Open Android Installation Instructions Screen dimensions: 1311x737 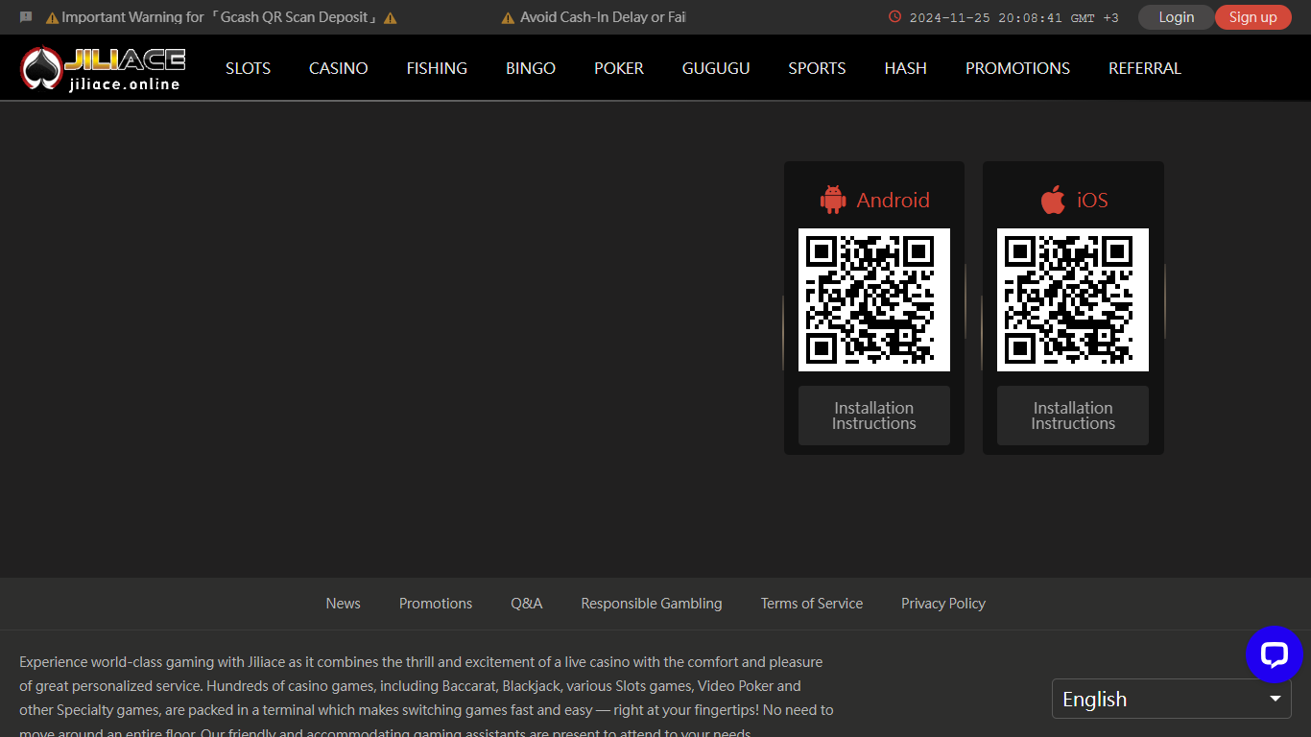(x=874, y=416)
